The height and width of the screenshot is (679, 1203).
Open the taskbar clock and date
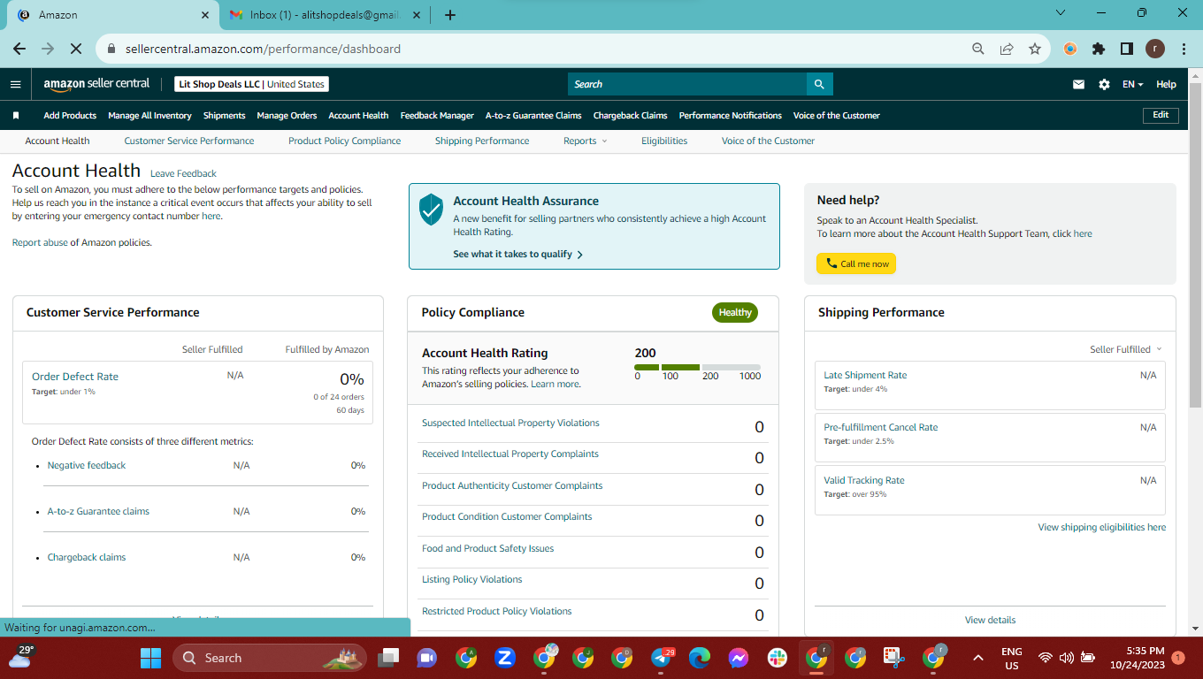pyautogui.click(x=1139, y=658)
